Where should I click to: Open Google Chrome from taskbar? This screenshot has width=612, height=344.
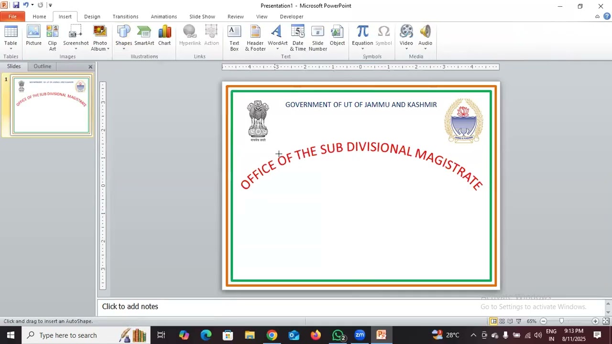coord(272,335)
